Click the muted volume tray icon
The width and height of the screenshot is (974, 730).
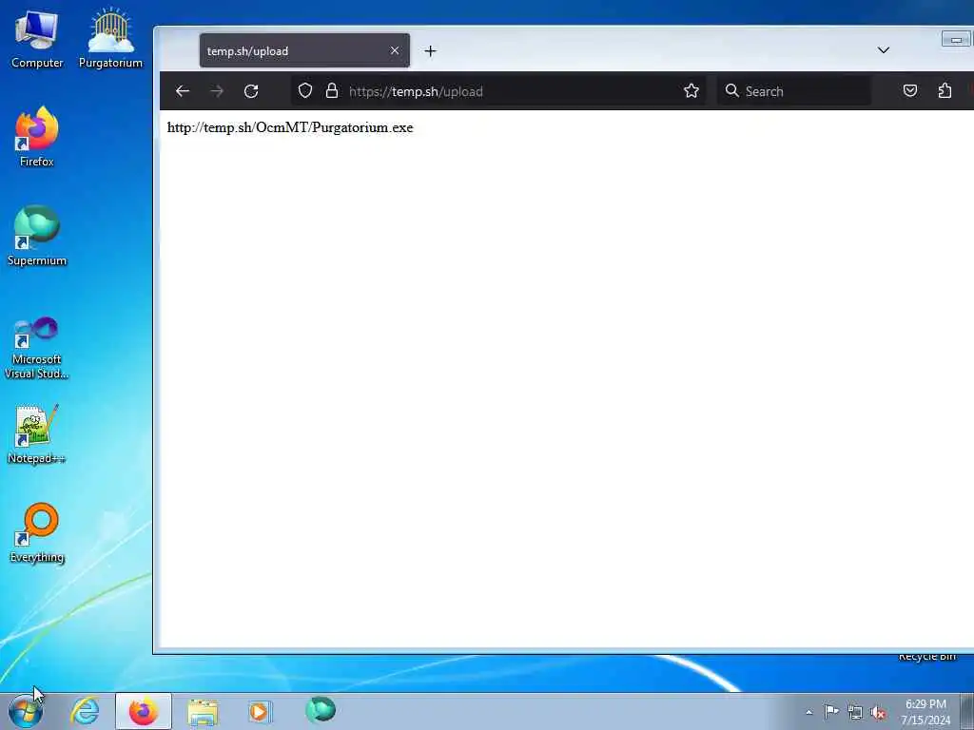click(x=878, y=712)
